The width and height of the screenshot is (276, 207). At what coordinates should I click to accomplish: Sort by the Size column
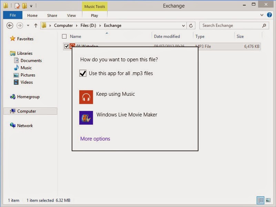[x=240, y=37]
